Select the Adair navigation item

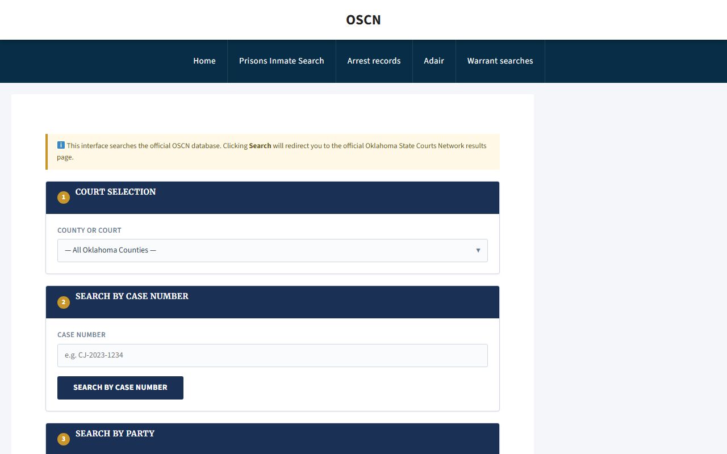click(x=434, y=61)
